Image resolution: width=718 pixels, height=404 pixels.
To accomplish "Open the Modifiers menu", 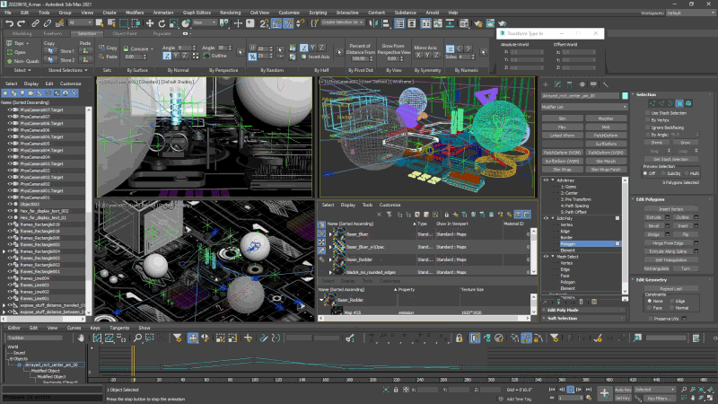I will (135, 13).
